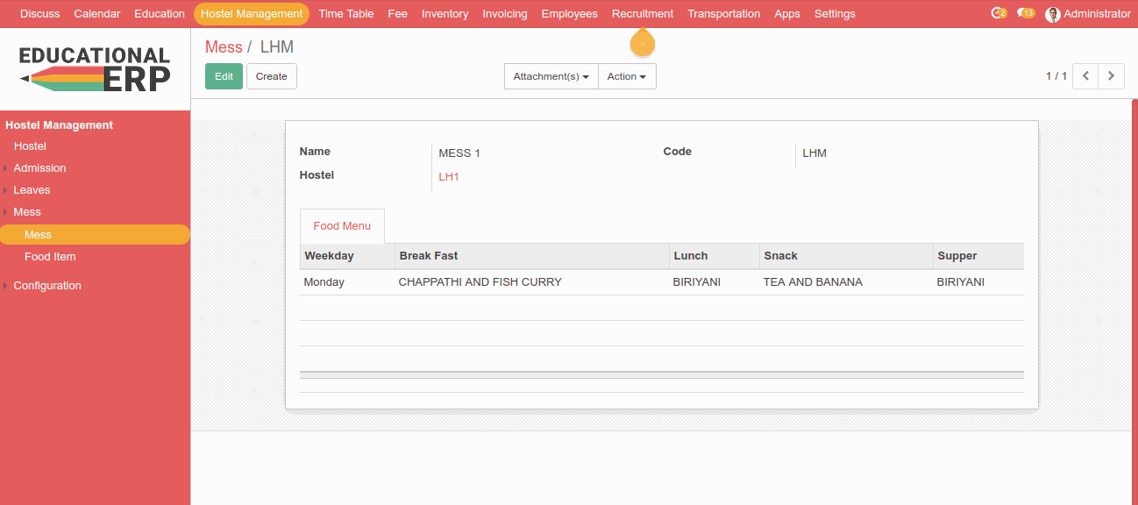The height and width of the screenshot is (505, 1138).
Task: Go to the previous record arrow
Action: (1085, 76)
